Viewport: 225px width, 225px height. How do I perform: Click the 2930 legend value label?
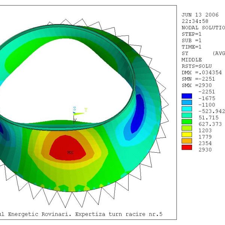pos(205,150)
